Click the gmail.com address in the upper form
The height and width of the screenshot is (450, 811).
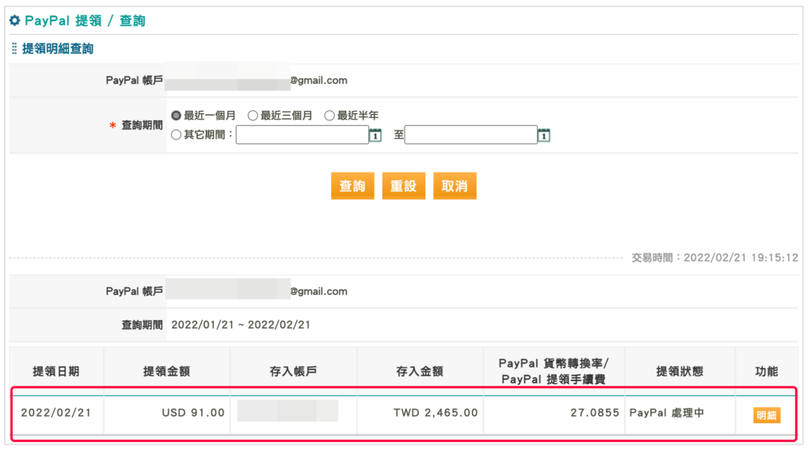tap(318, 80)
